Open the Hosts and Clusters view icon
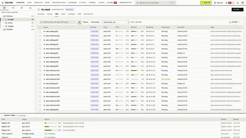246x138 pixels. click(x=4, y=8)
